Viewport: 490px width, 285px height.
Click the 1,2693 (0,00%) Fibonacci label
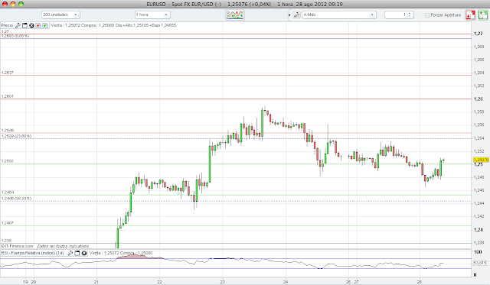click(x=15, y=36)
